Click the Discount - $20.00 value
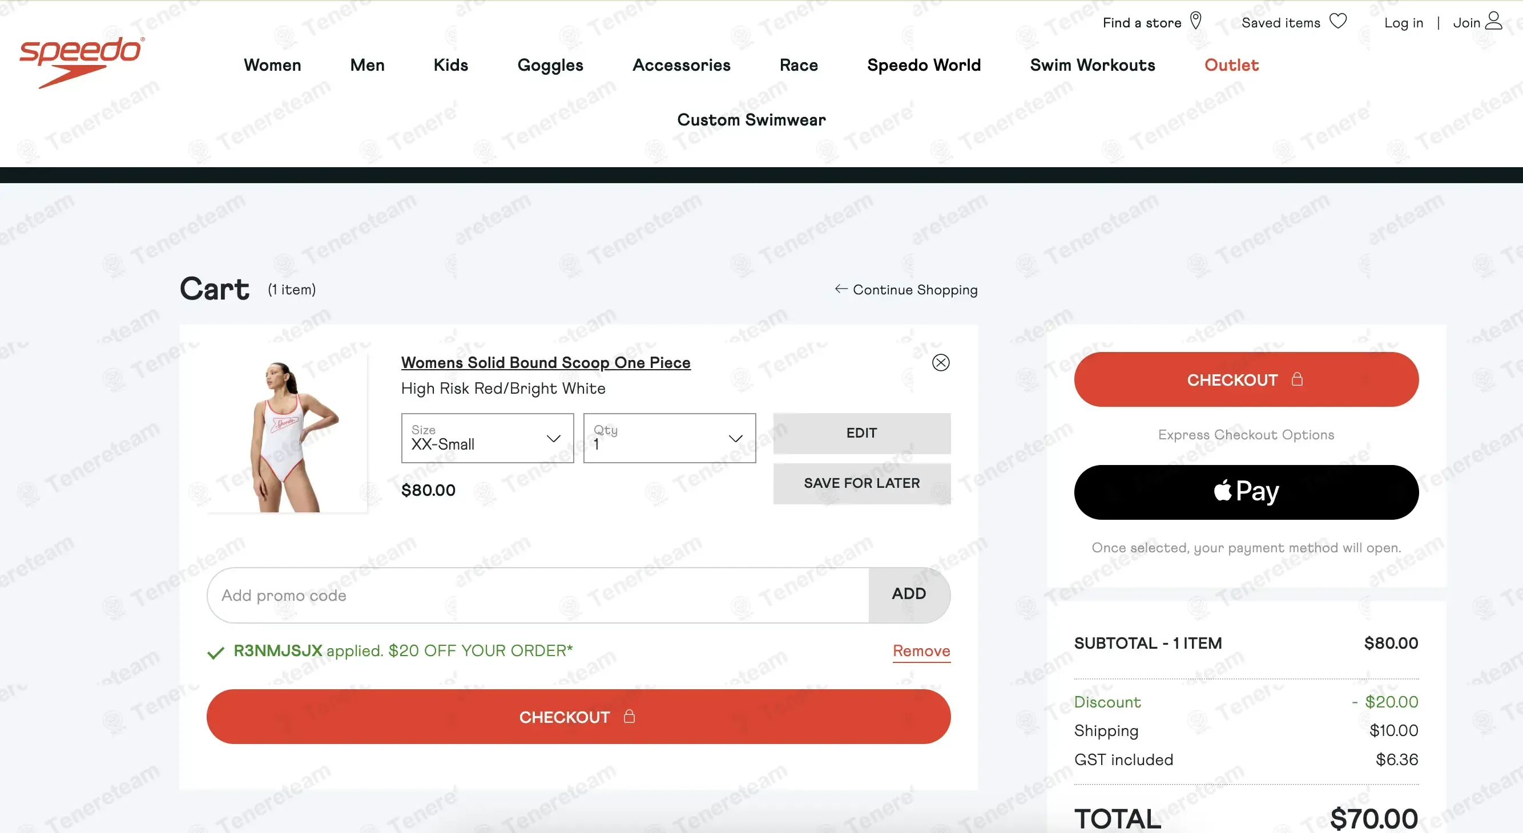The width and height of the screenshot is (1523, 833). tap(1385, 702)
